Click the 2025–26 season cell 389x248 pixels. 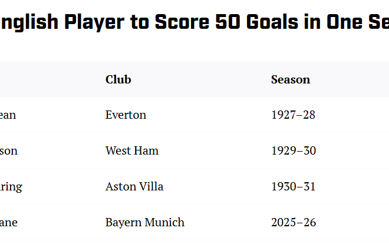pyautogui.click(x=293, y=222)
